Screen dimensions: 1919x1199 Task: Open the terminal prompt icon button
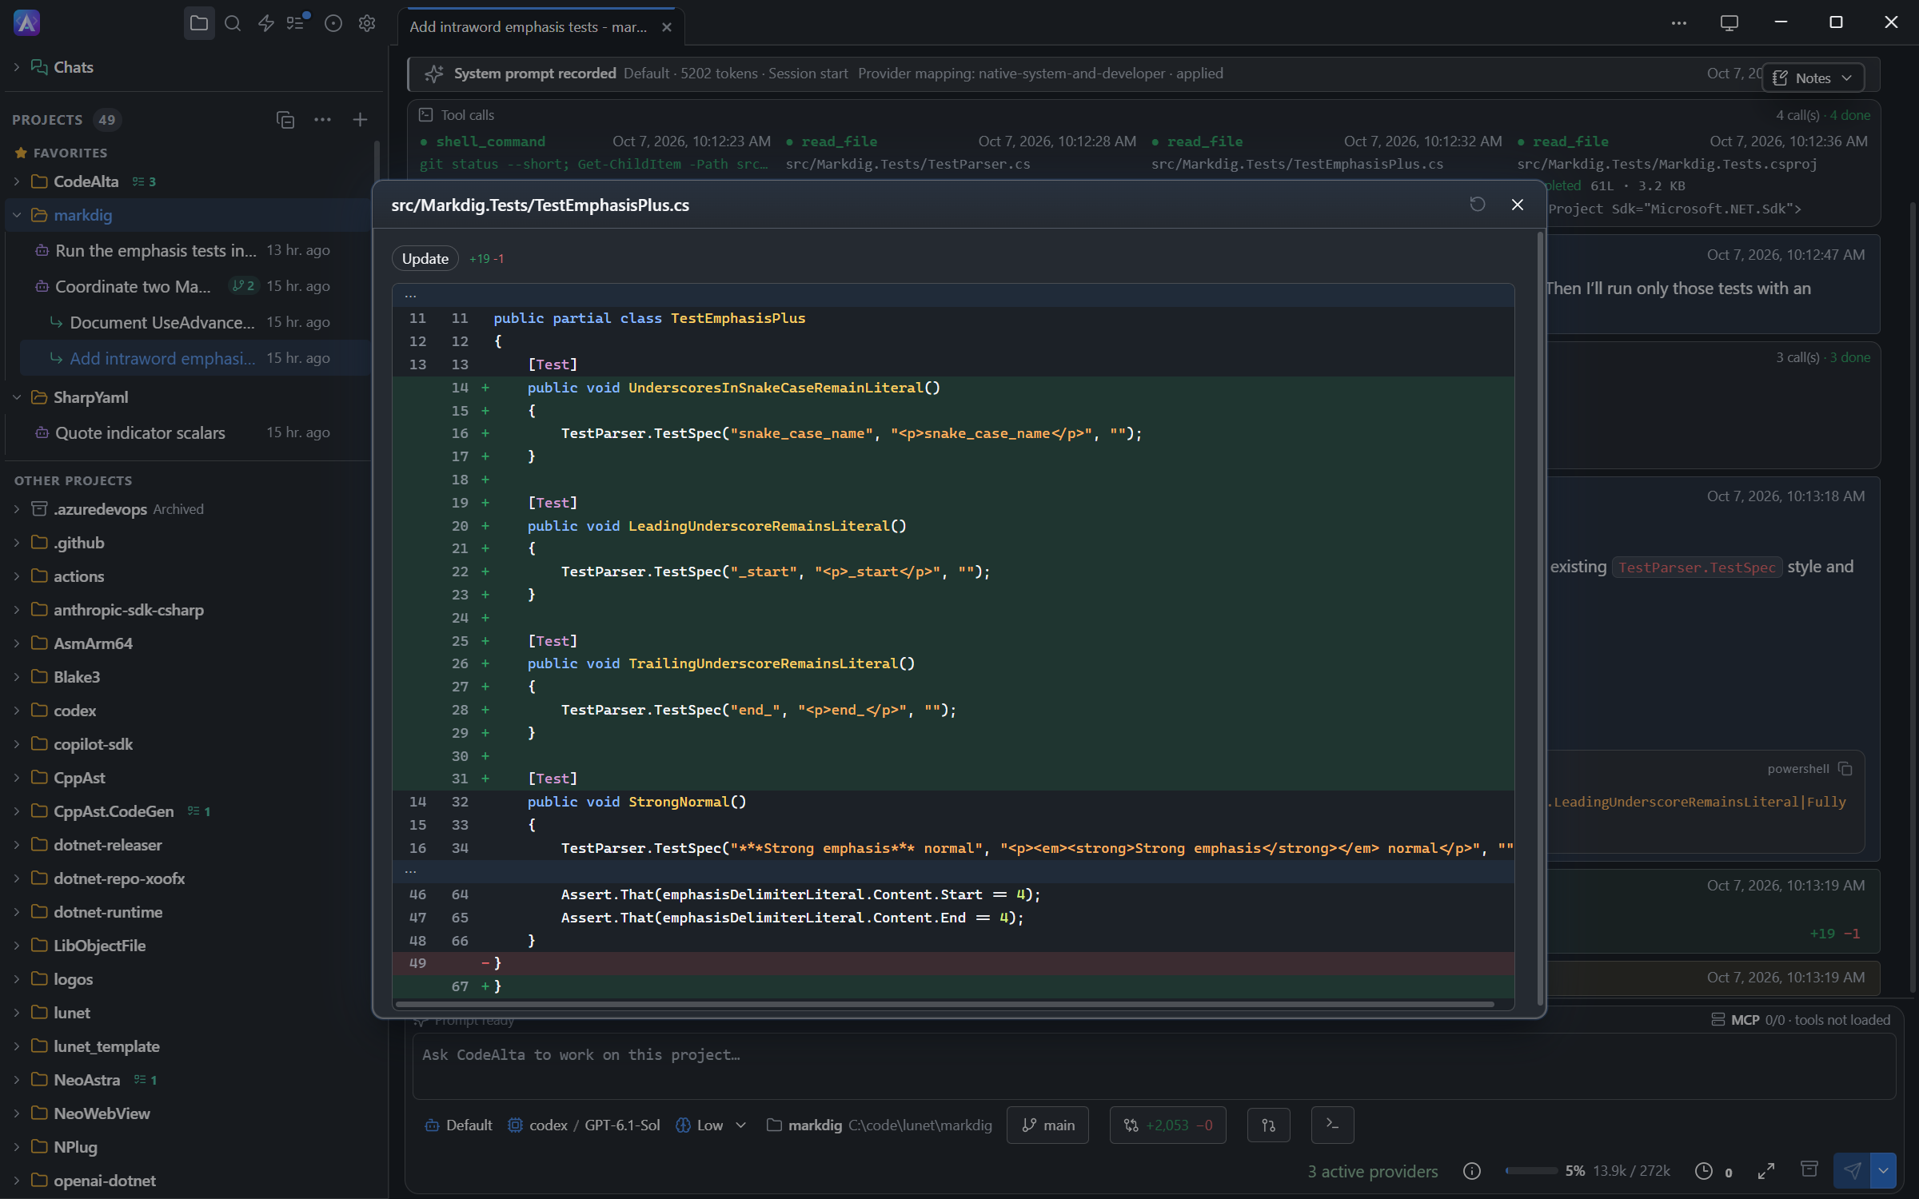(x=1332, y=1125)
